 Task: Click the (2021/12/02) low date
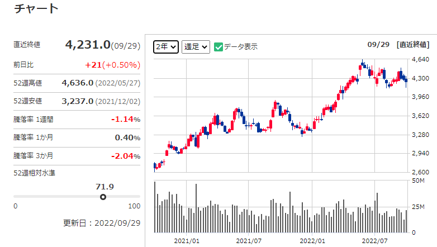[x=118, y=102]
